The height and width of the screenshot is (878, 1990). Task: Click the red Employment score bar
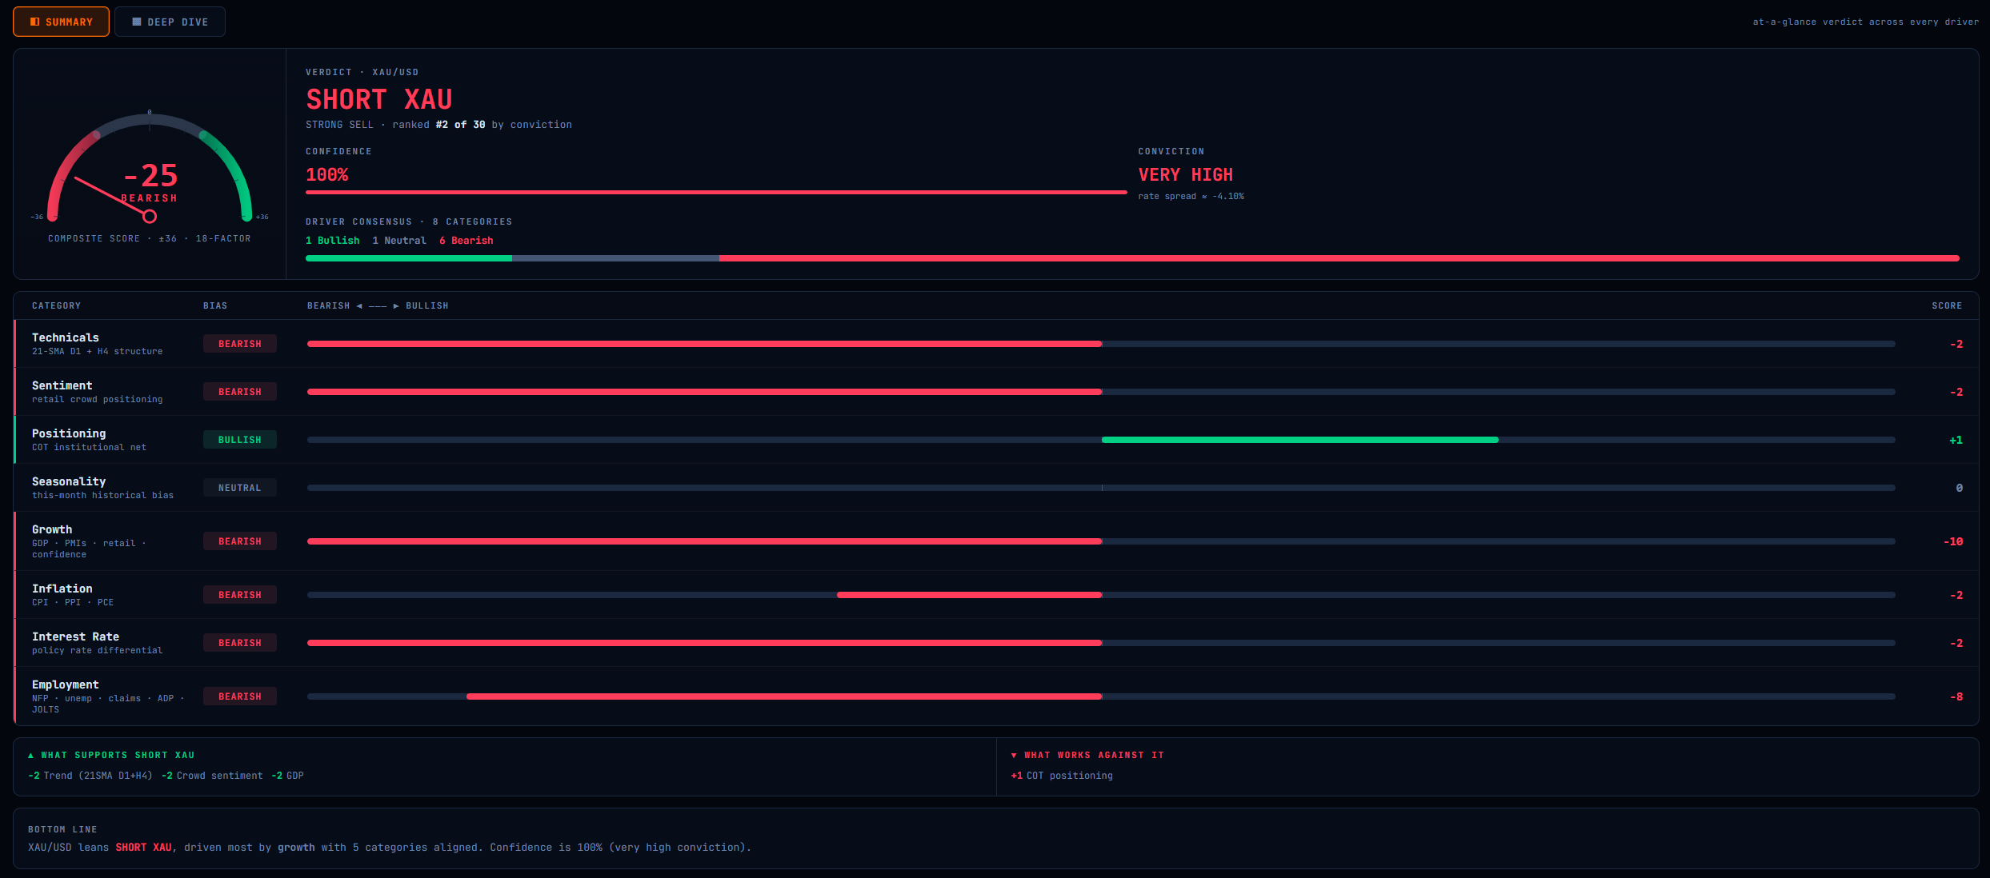click(x=784, y=696)
